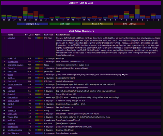
Task: Open the Gyaru-chan link
Action: pos(13,98)
